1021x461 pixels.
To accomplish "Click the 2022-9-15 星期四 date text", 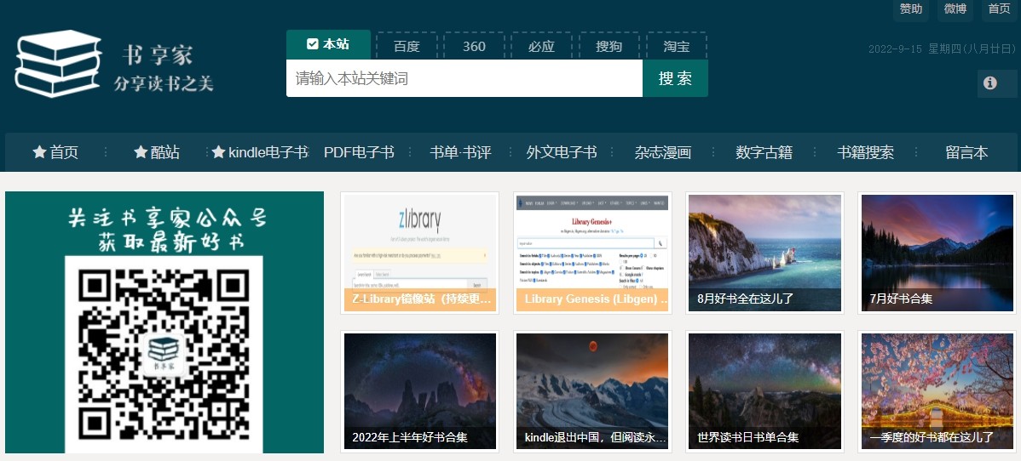I will (x=943, y=48).
